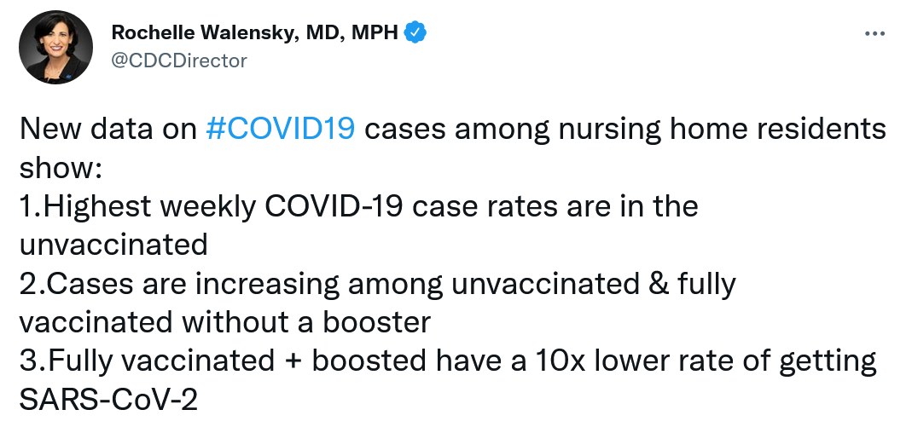Click the opening words "New data on"
This screenshot has width=912, height=427.
pyautogui.click(x=107, y=130)
